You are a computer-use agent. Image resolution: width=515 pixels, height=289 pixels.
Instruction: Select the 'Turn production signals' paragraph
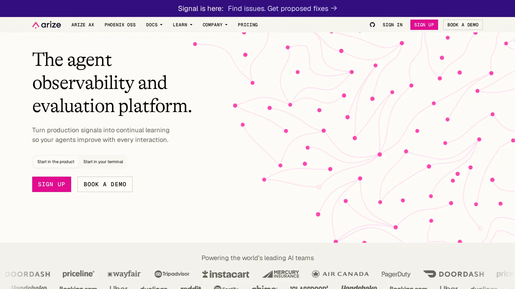101,135
